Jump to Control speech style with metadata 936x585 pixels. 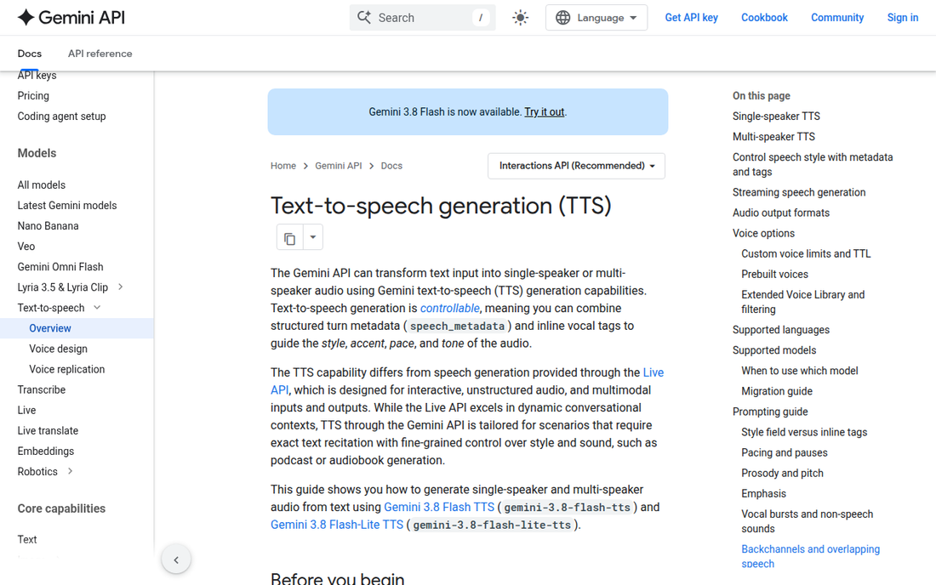813,165
